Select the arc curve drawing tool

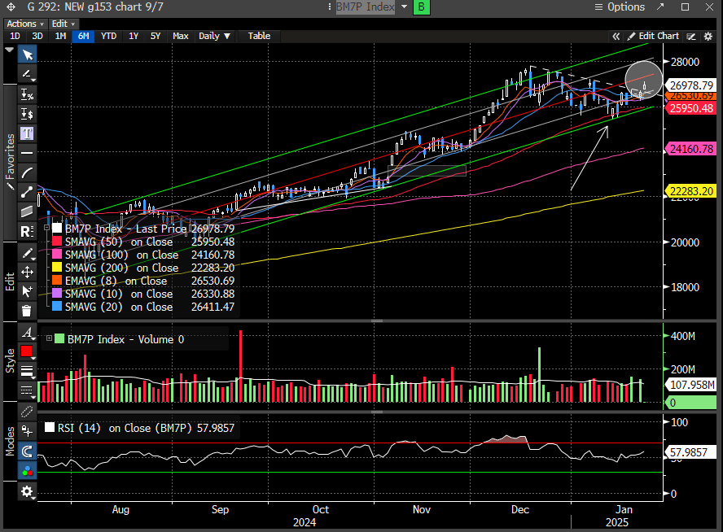27,172
